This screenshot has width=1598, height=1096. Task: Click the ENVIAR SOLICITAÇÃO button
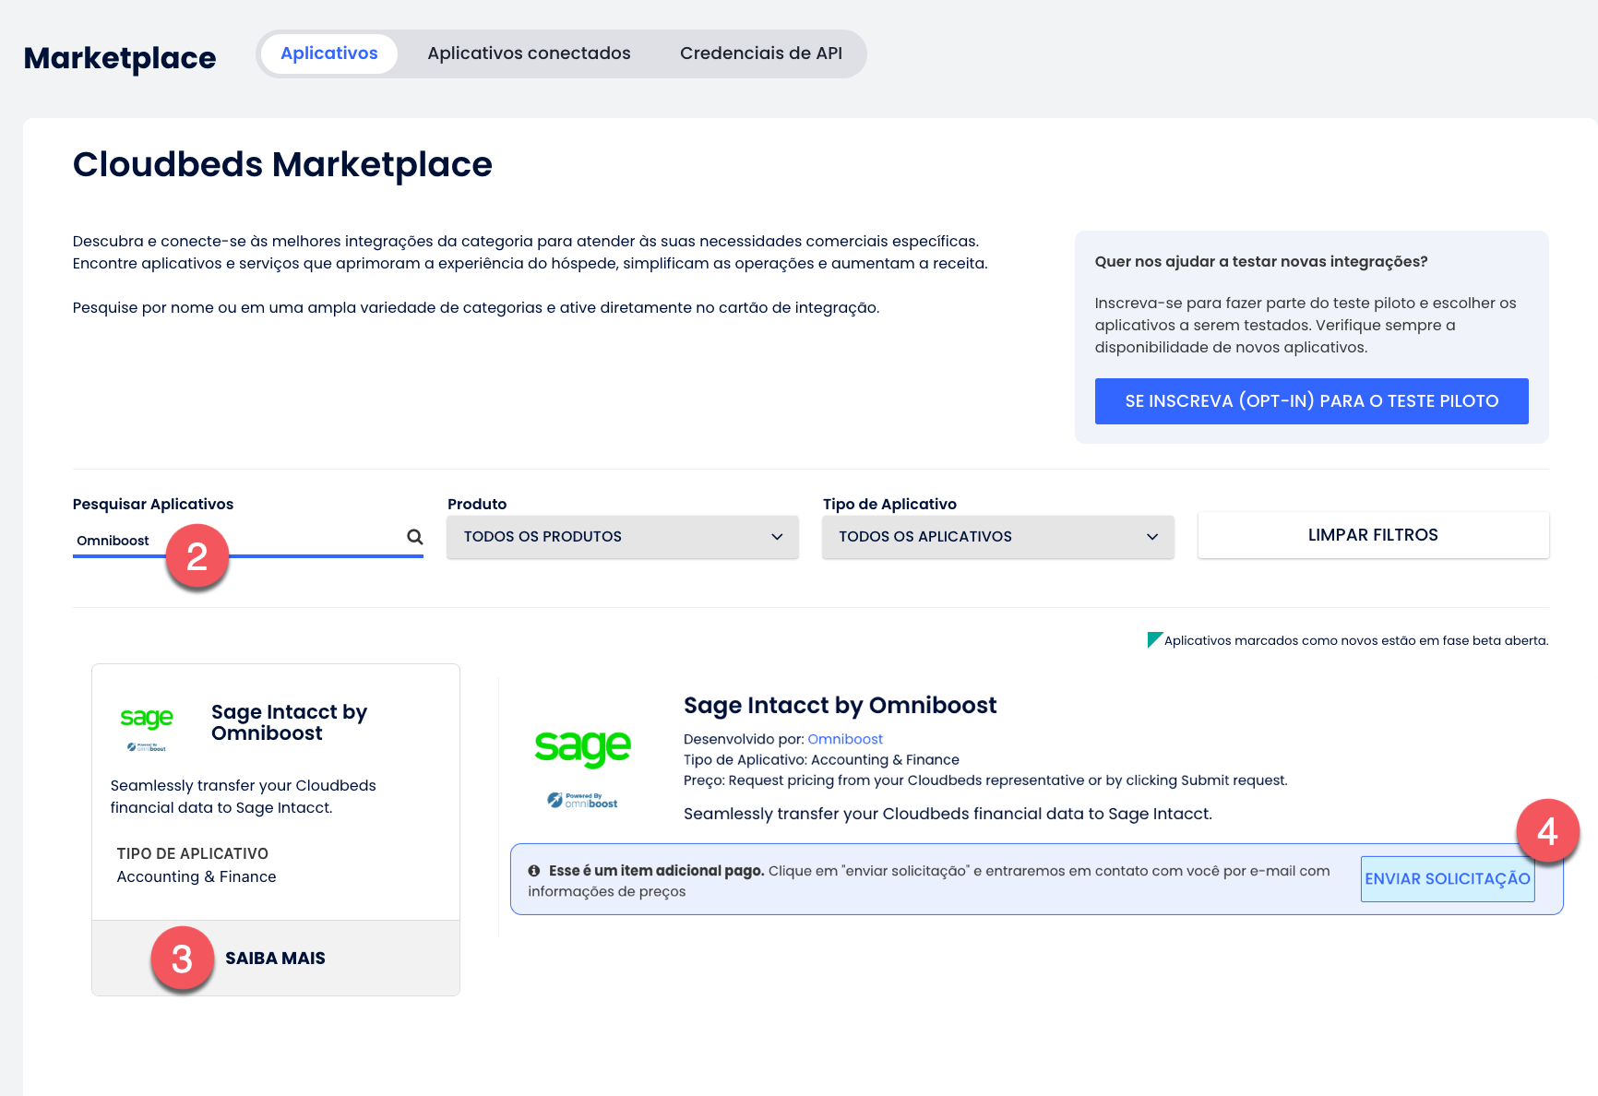(1448, 879)
